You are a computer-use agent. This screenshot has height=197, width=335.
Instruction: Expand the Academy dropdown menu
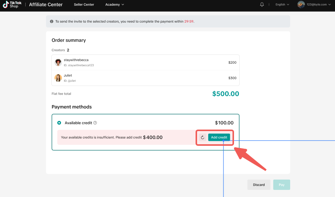click(114, 5)
